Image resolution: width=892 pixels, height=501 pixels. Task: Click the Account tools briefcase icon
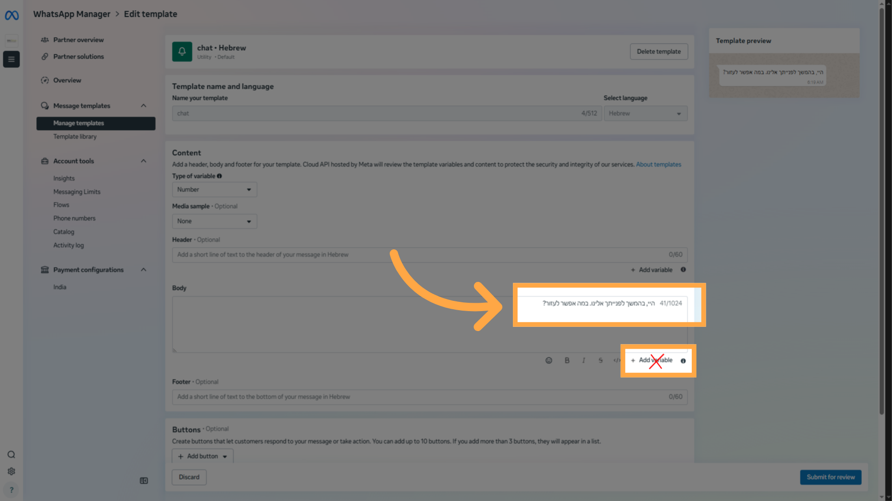click(x=45, y=161)
